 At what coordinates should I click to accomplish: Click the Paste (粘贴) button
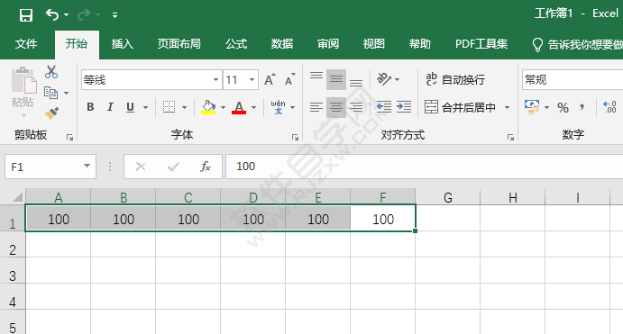coord(23,92)
